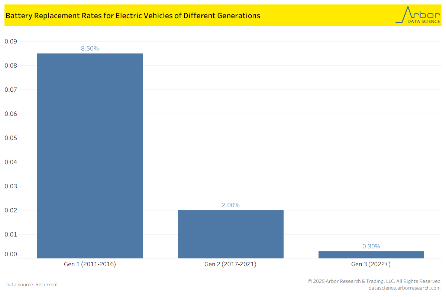446x297 pixels.
Task: Click the Arbor Data Science logo
Action: pyautogui.click(x=418, y=15)
